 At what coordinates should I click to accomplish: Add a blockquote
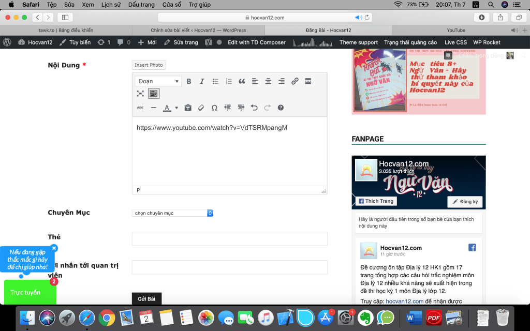242,81
